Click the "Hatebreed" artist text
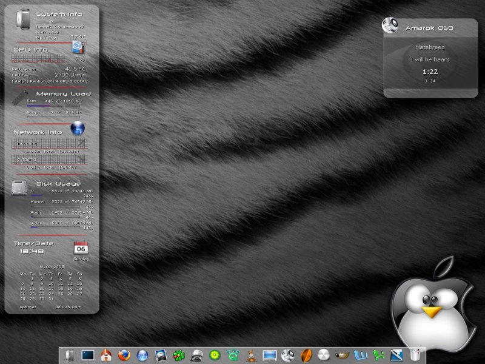The width and height of the screenshot is (485, 364). click(x=430, y=47)
